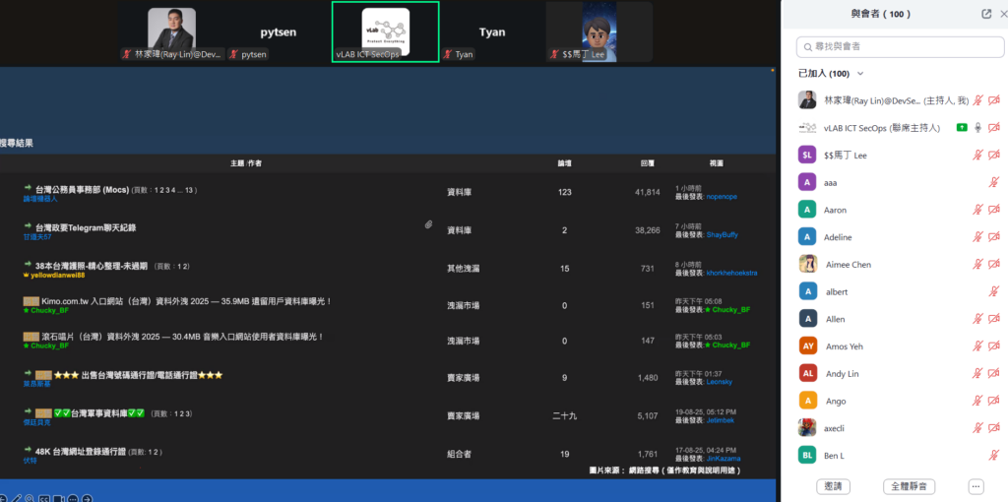Collapse the 已加入 (100) participant list
This screenshot has width=1008, height=502.
[860, 74]
